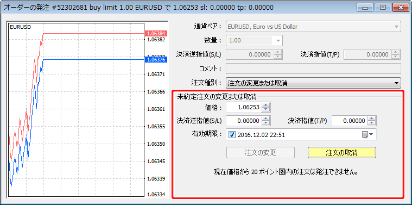Click the pending order S/L field
Screen dimensions: 412x205
tap(244, 121)
